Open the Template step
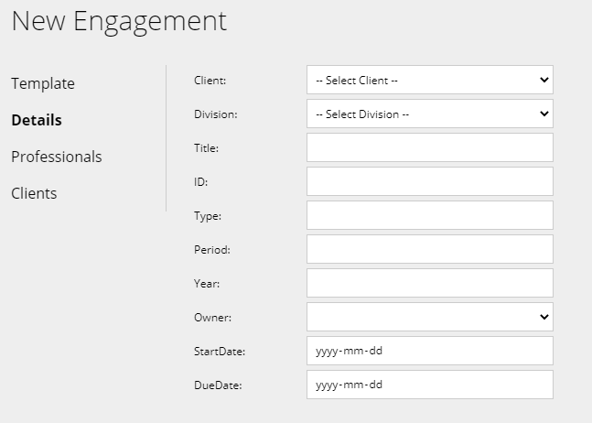Viewport: 592px width, 423px height. (x=43, y=83)
